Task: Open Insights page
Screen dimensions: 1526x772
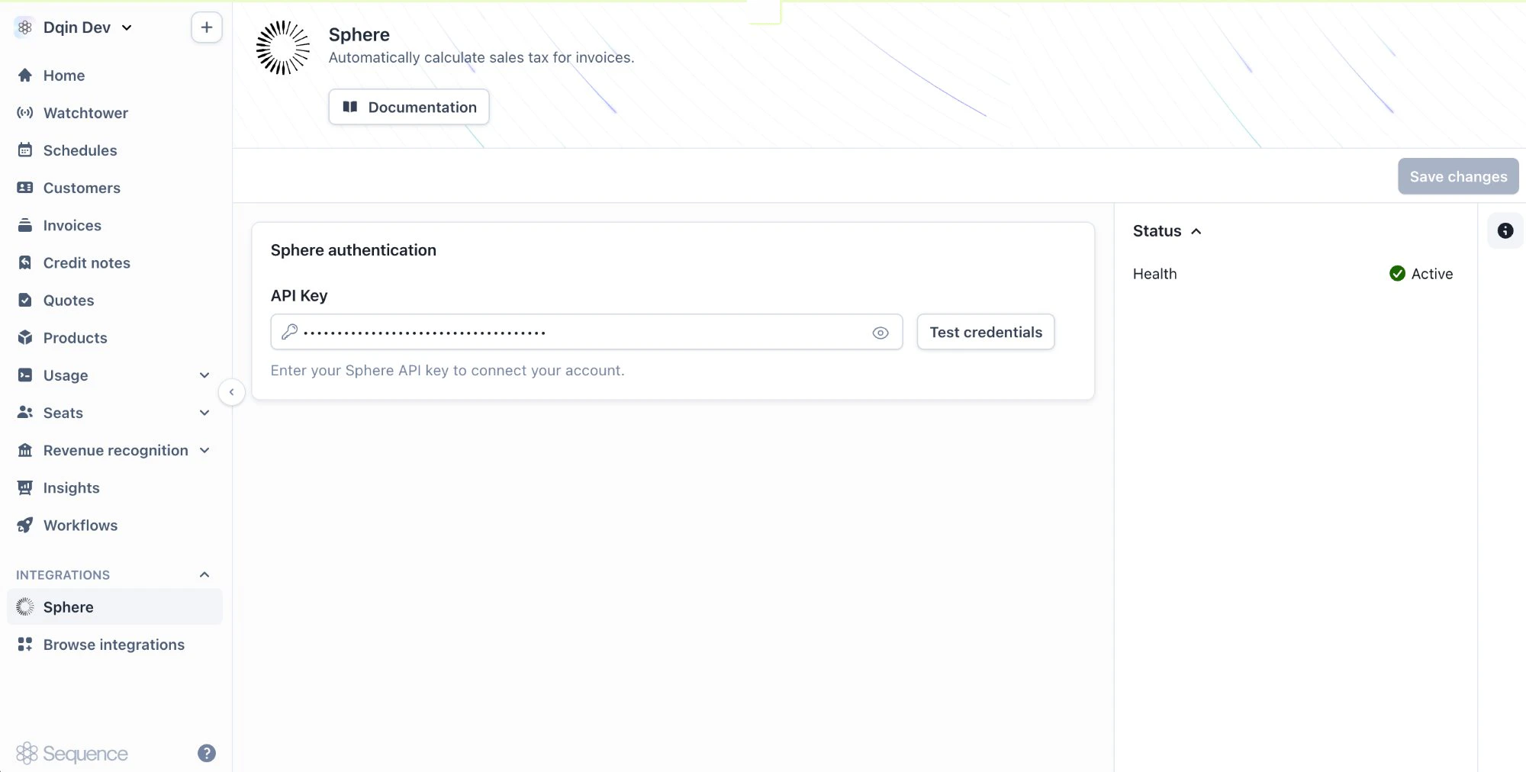Action: [x=114, y=487]
